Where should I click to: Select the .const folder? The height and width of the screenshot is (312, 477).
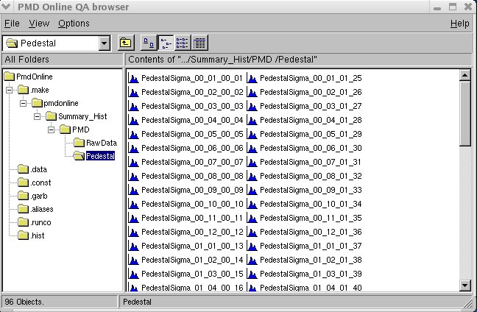(x=35, y=182)
